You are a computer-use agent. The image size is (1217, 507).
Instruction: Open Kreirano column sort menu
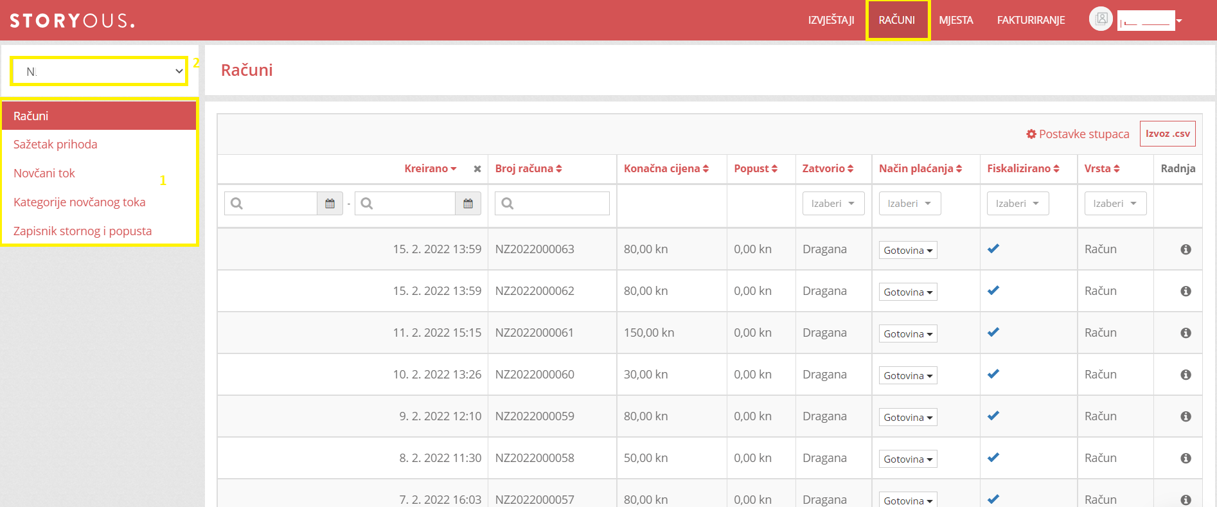[431, 168]
